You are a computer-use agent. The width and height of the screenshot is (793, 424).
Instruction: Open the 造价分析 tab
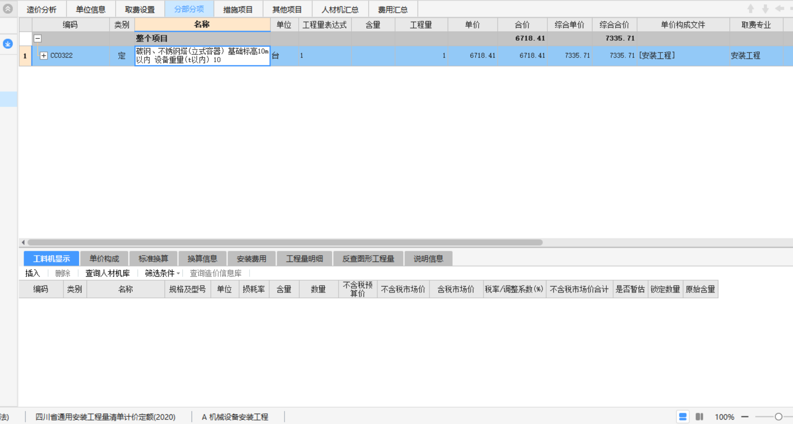42,9
